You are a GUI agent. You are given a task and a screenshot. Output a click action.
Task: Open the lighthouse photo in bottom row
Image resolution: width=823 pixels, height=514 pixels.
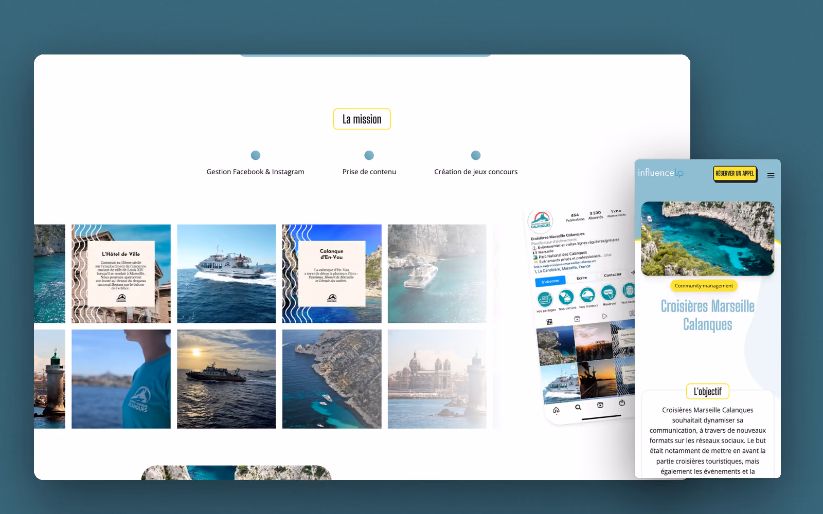(x=49, y=379)
